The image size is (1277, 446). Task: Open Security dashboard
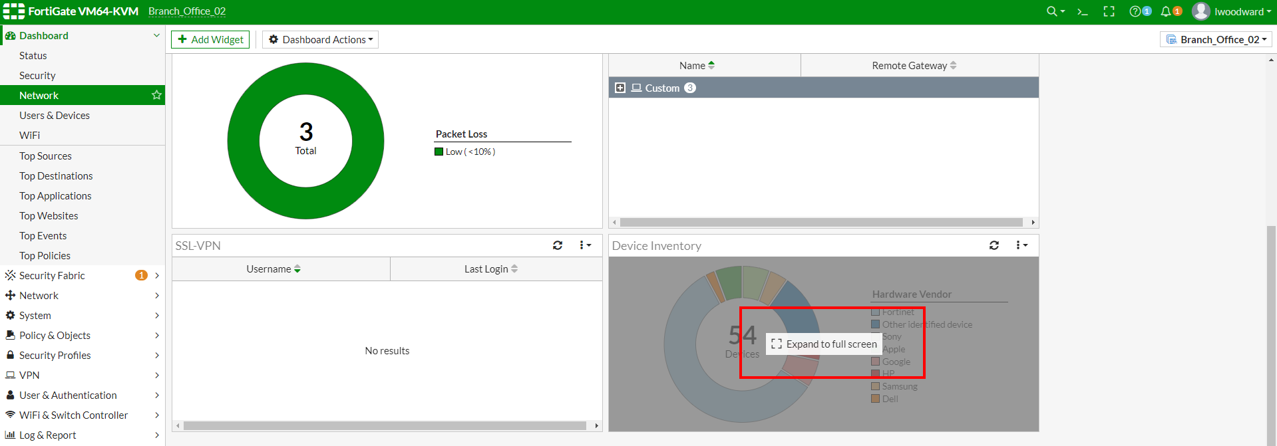click(37, 76)
